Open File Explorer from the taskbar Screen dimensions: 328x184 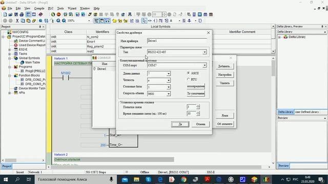point(137,179)
